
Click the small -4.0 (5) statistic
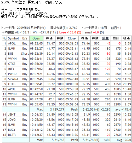pyautogui.click(x=94, y=32)
